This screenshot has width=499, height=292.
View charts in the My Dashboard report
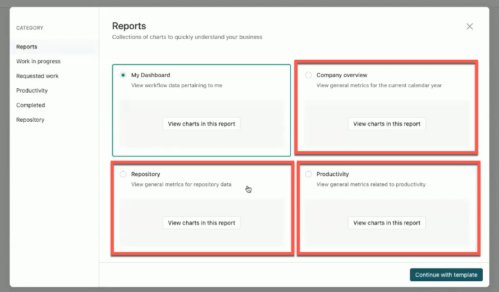(x=202, y=124)
